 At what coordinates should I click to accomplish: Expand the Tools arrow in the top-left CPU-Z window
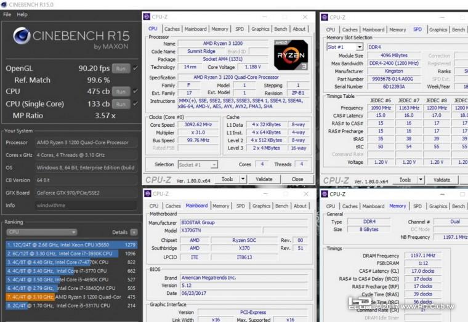[243, 179]
